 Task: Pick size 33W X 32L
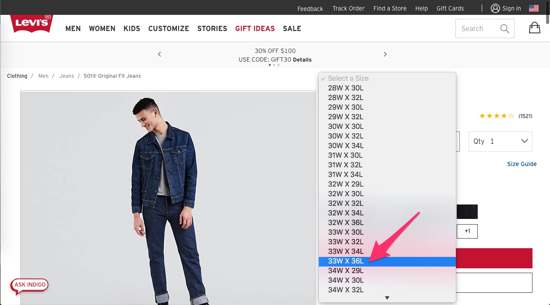pyautogui.click(x=387, y=242)
